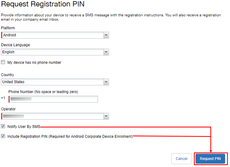Open the Country dropdown arrow
The image size is (230, 167).
pyautogui.click(x=106, y=82)
